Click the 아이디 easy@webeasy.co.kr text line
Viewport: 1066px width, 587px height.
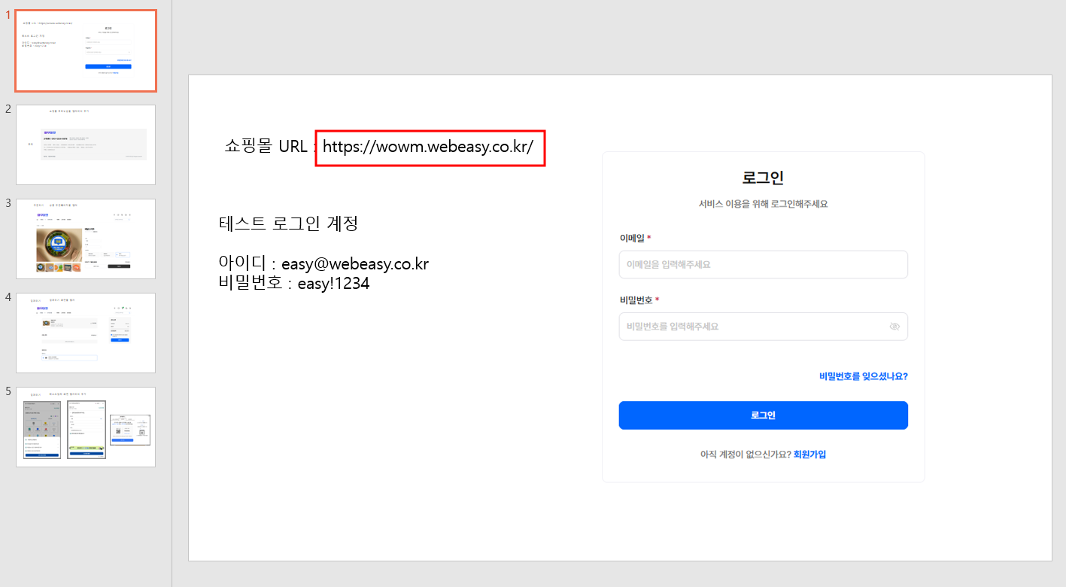(323, 264)
